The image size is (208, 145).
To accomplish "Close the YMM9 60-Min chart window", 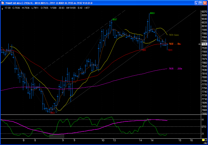I will coord(205,3).
